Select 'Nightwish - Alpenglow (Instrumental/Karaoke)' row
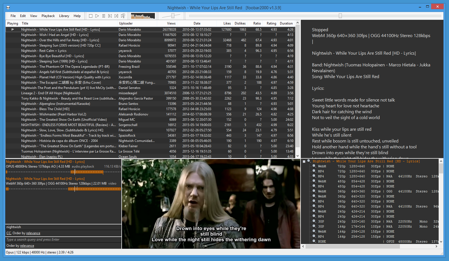This screenshot has height=261, width=449. click(150, 103)
